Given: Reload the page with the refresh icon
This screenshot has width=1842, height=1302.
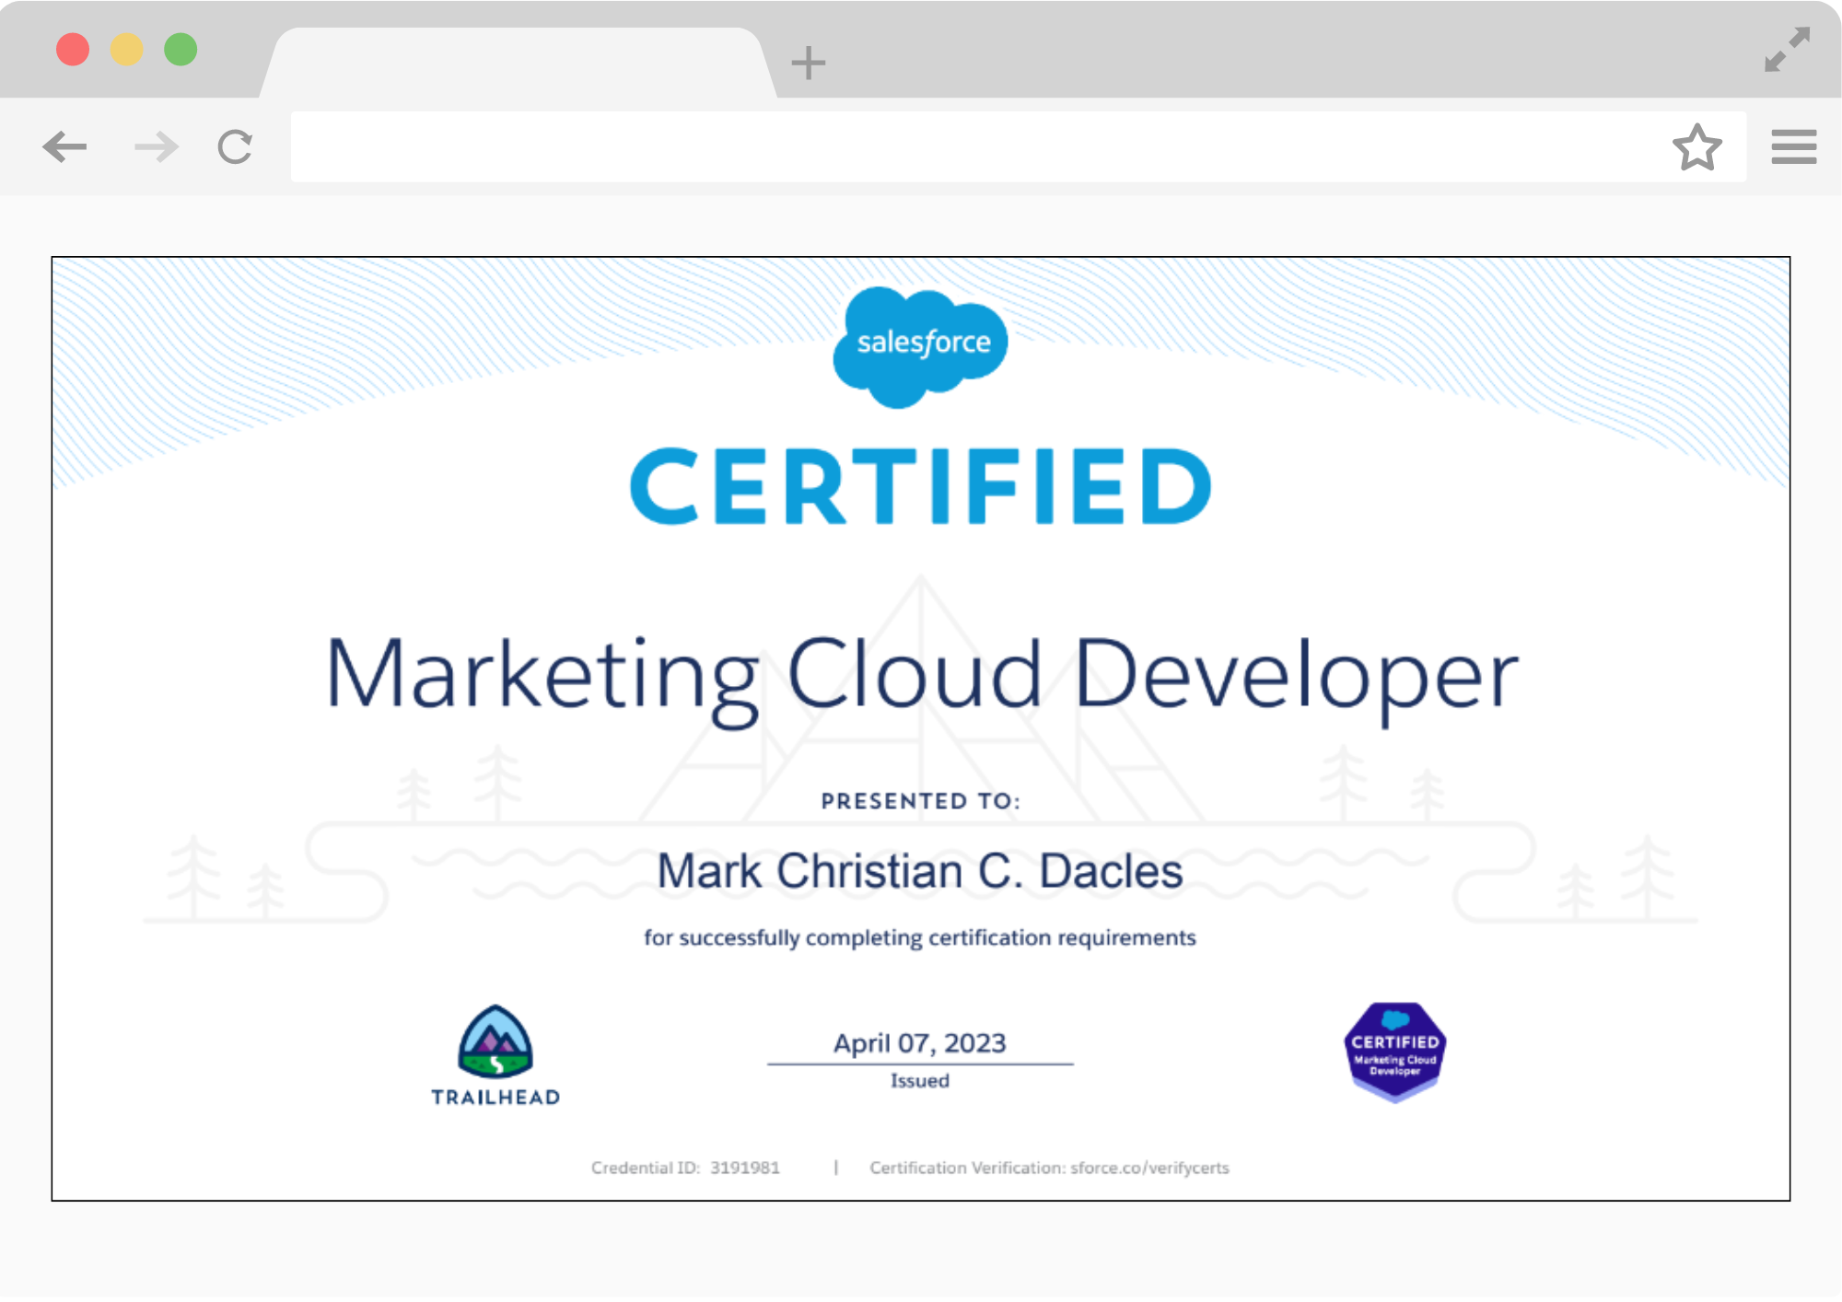Looking at the screenshot, I should click(235, 146).
